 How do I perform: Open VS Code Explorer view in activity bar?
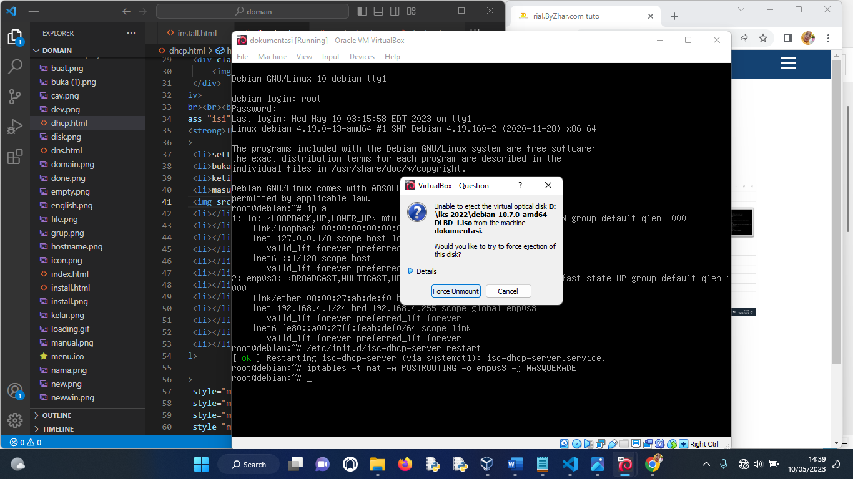14,37
